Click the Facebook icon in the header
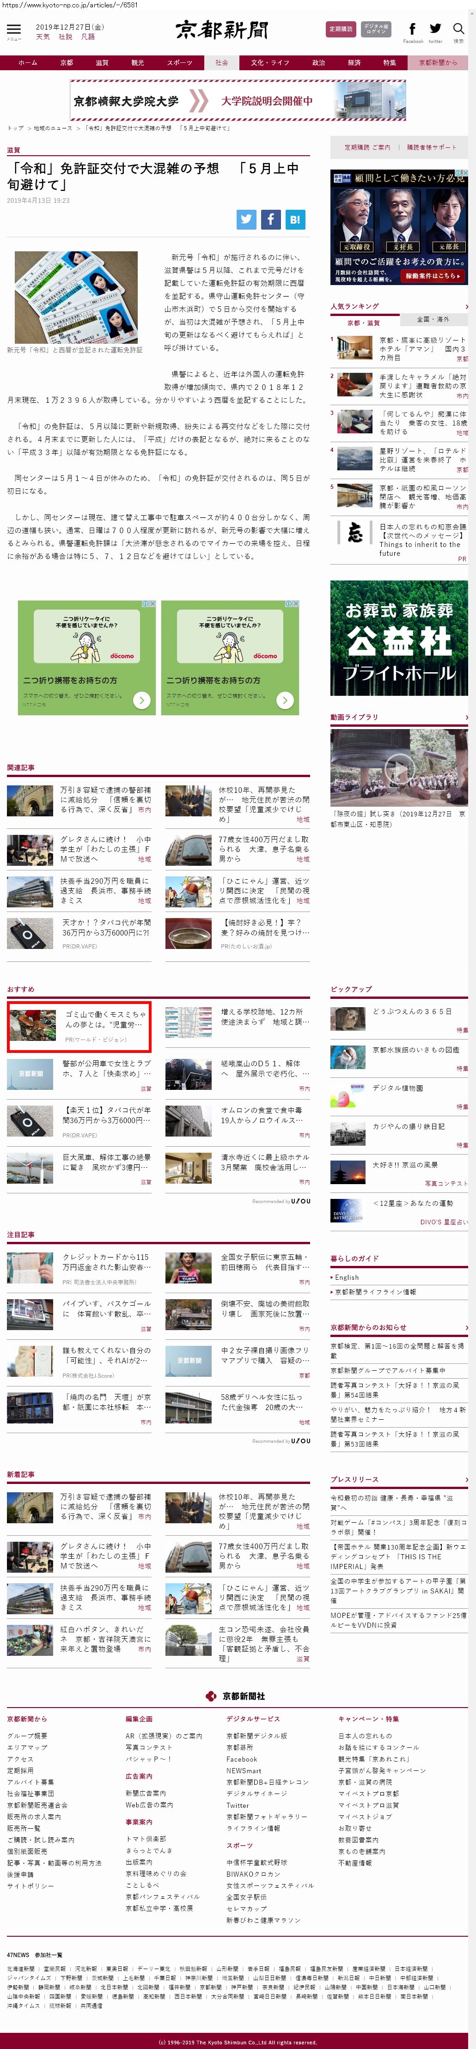Image resolution: width=476 pixels, height=2049 pixels. pos(412,29)
